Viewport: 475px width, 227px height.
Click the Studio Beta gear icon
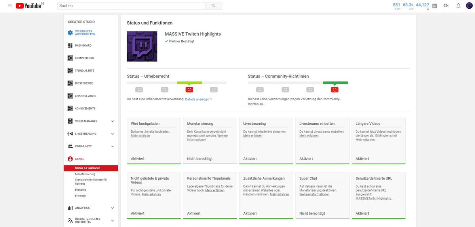click(x=70, y=33)
